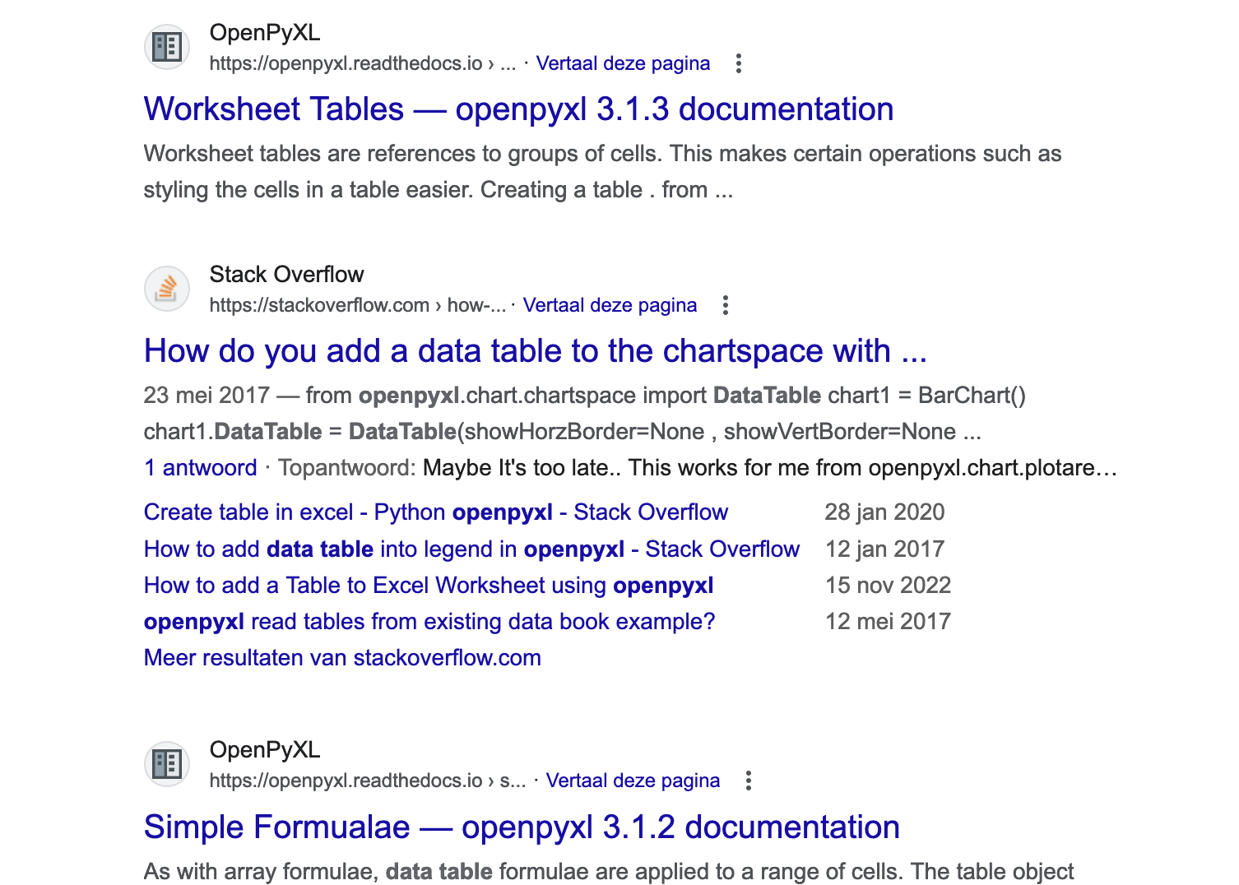Click the '12 jan 2017' date
Image resolution: width=1239 pixels, height=885 pixels.
(884, 549)
